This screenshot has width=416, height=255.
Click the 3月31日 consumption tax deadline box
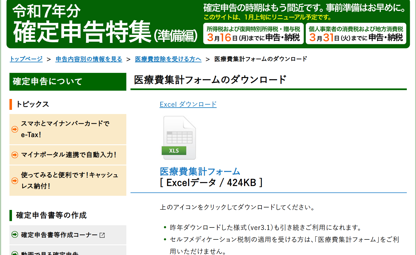[x=356, y=34]
